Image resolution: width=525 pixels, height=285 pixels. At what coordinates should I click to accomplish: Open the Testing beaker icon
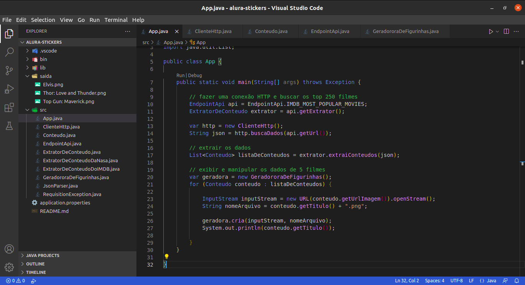[x=9, y=126]
